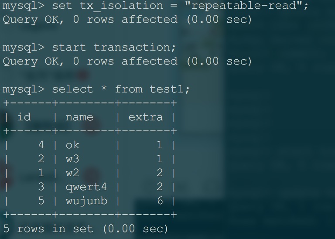
Task: Click the 'extra' column header
Action: tap(146, 117)
